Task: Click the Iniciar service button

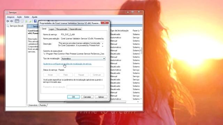Action: (x=50, y=75)
